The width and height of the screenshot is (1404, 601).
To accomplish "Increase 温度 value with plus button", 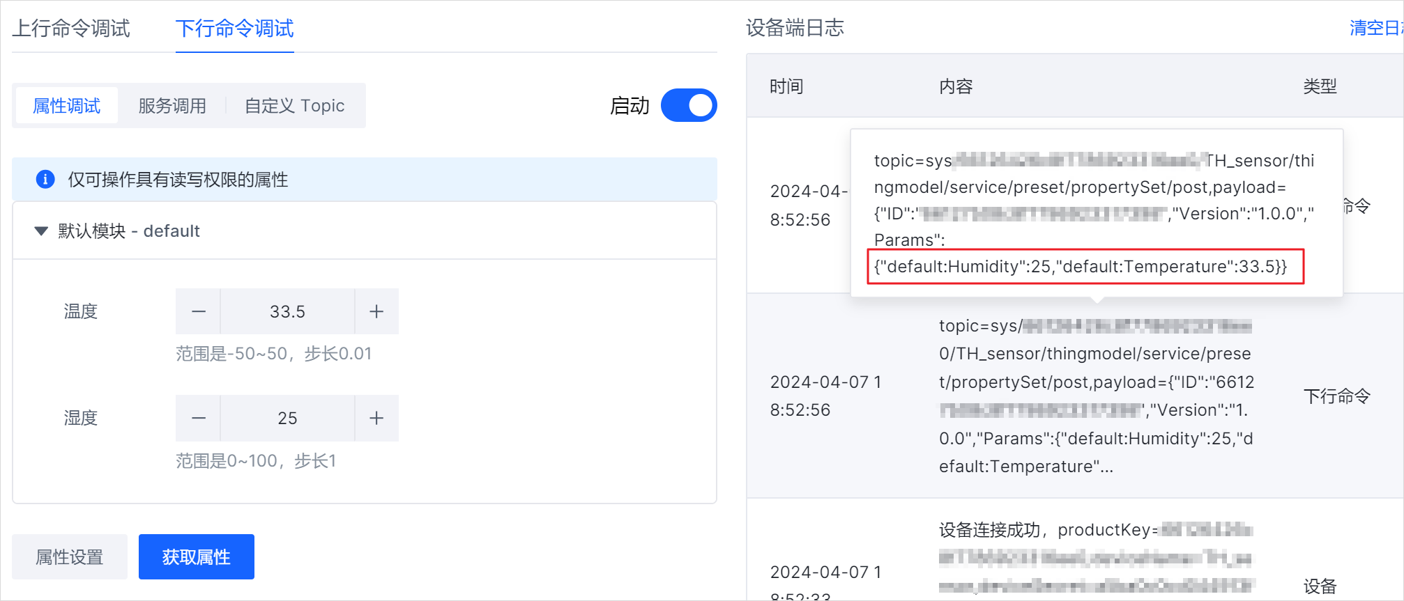I will 376,311.
